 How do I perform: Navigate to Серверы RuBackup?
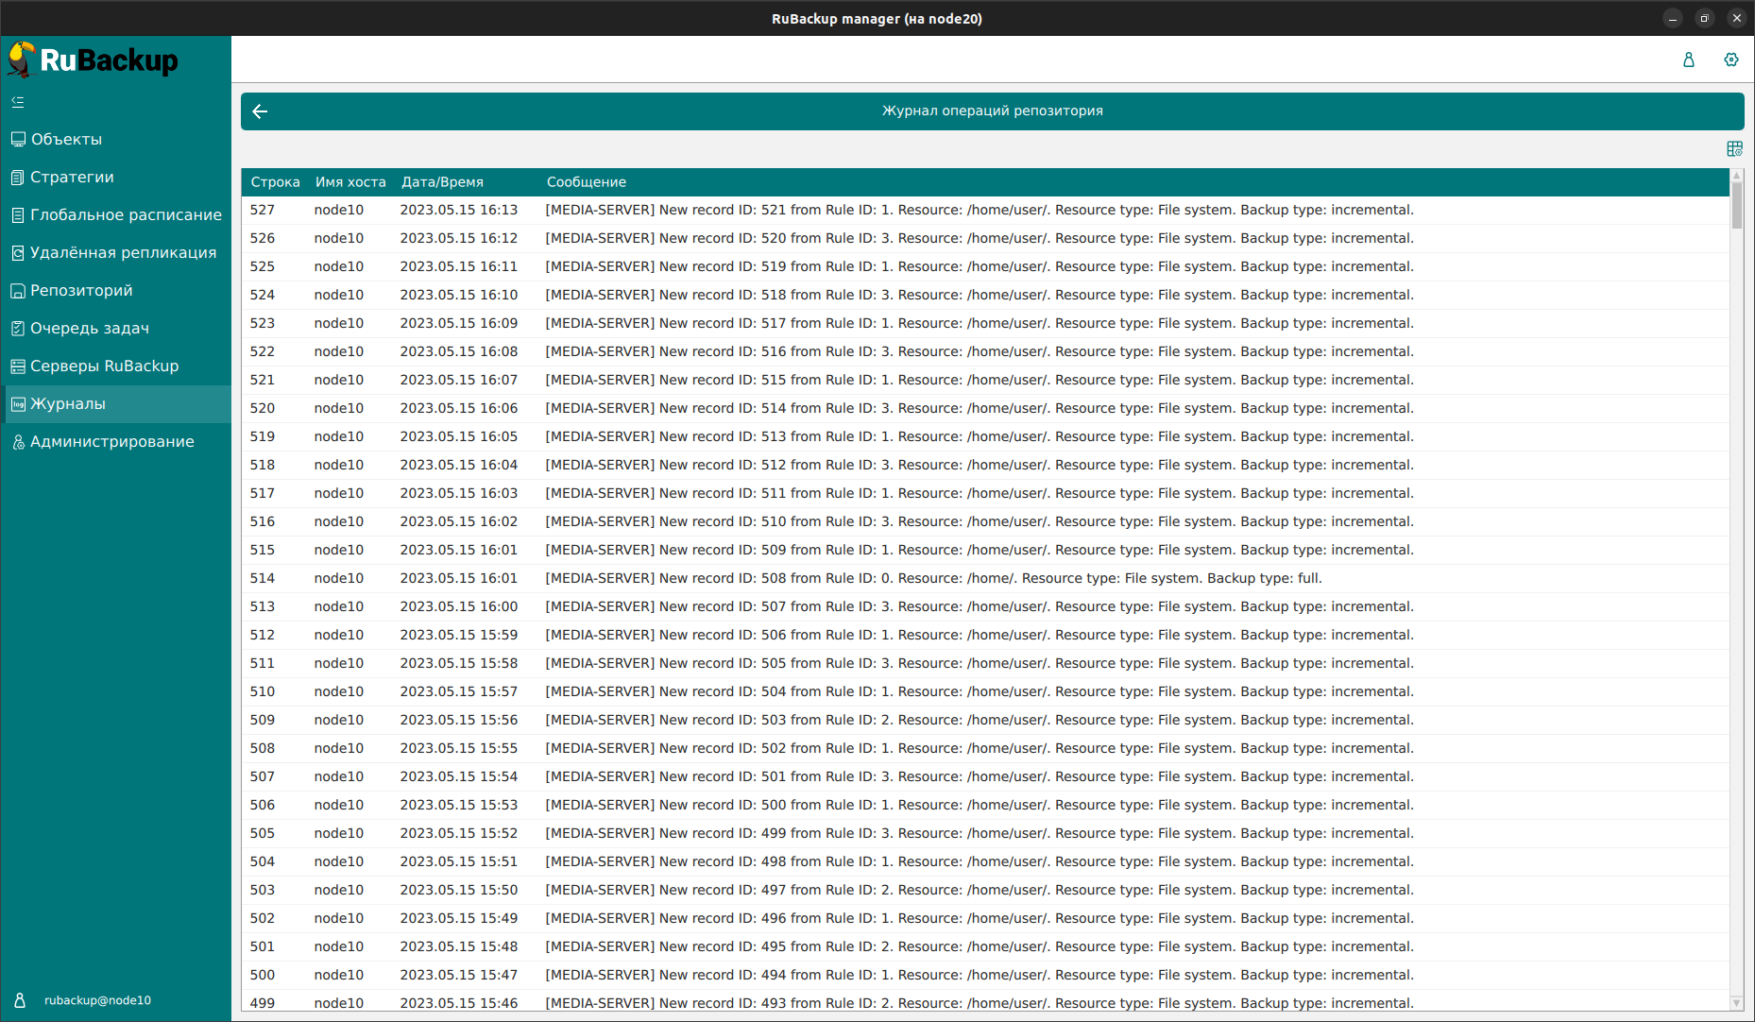pos(104,366)
